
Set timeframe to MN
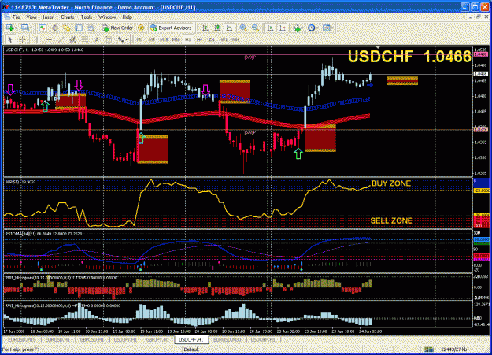(235, 39)
